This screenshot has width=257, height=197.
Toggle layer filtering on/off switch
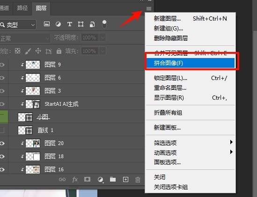(104, 24)
